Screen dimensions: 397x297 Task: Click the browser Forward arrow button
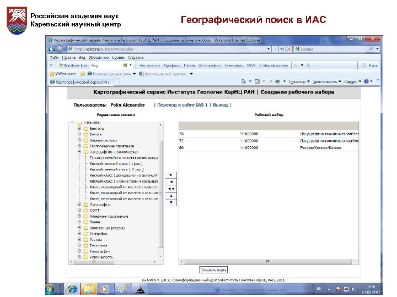pyautogui.click(x=59, y=49)
